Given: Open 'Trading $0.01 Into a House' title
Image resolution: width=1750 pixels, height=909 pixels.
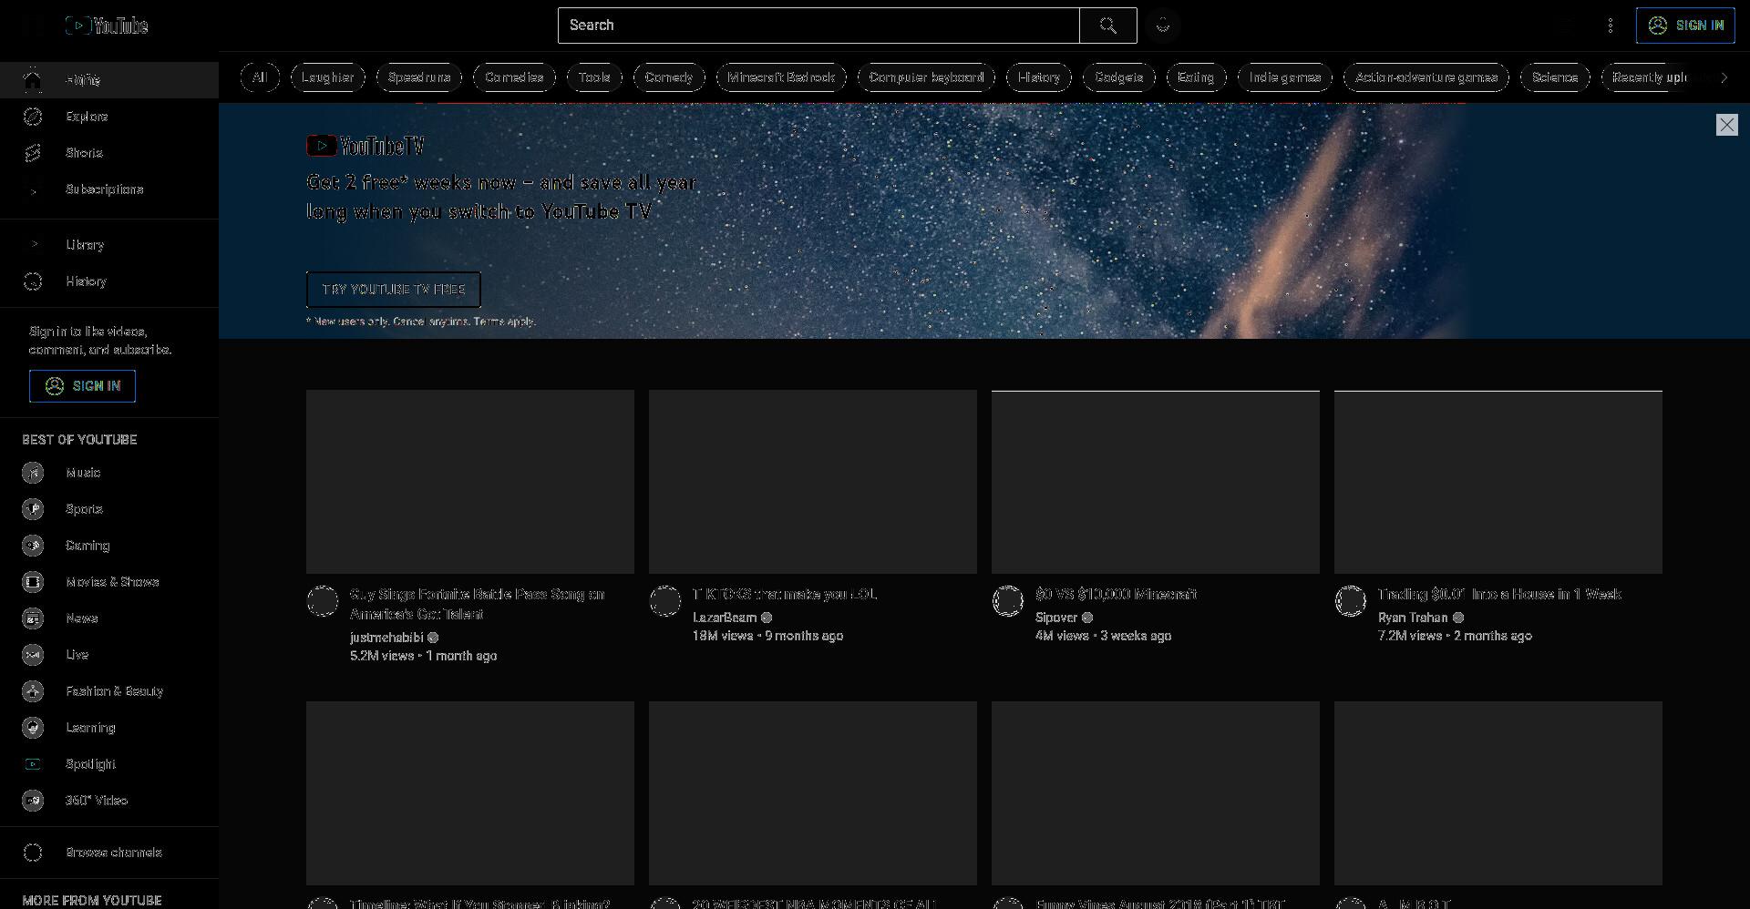Looking at the screenshot, I should 1500,595.
